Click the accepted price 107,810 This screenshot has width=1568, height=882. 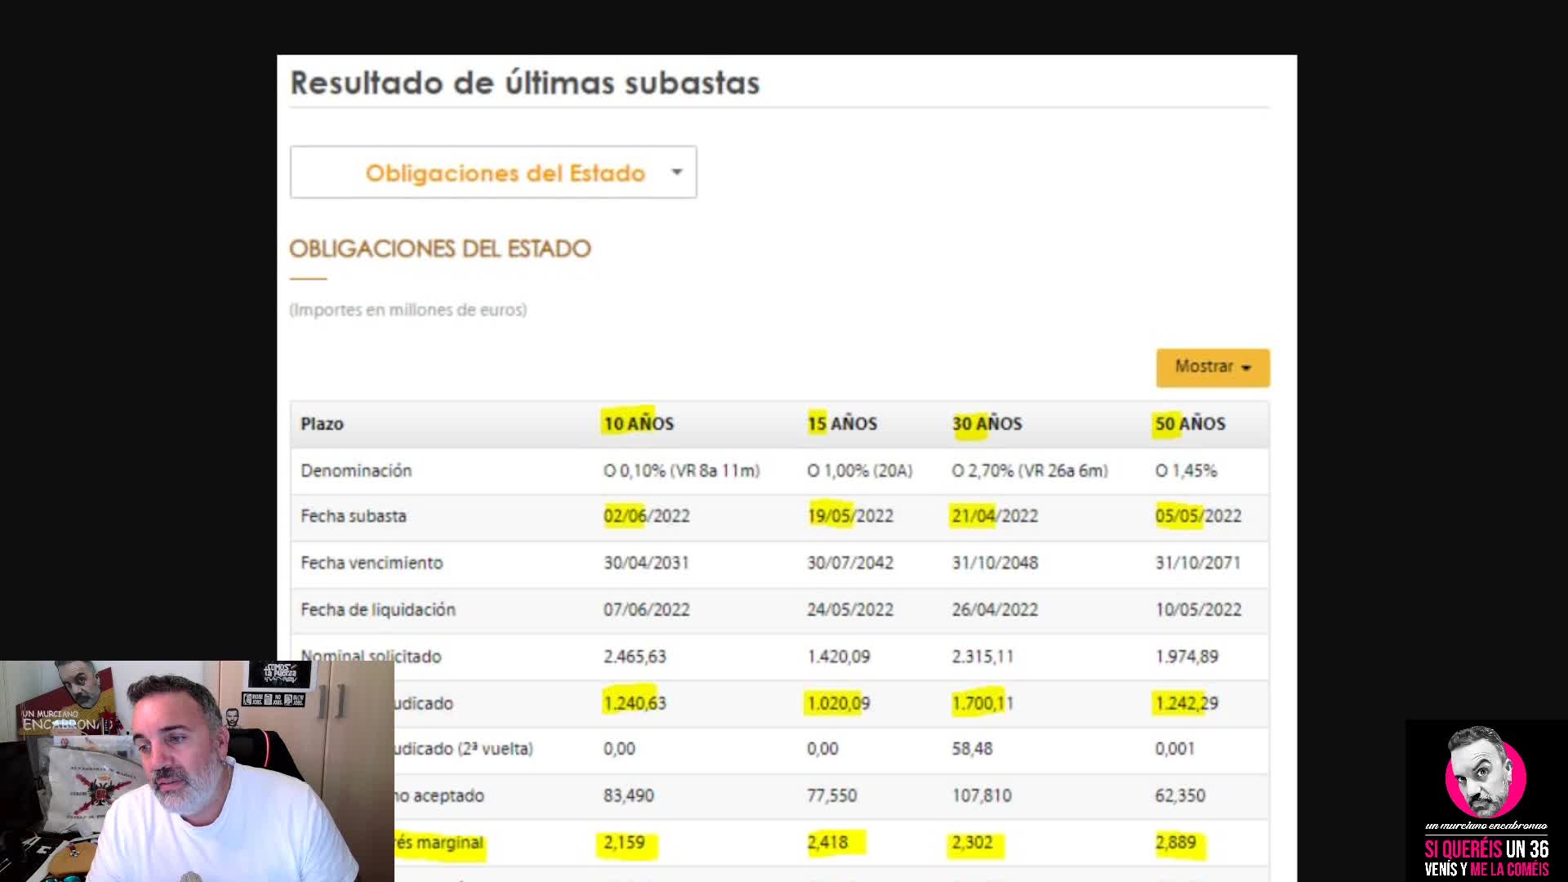pyautogui.click(x=982, y=795)
